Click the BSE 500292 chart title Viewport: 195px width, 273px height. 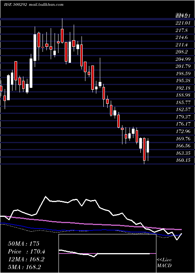(x=15, y=5)
